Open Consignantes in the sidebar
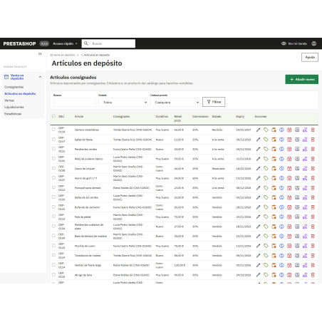 (x=14, y=87)
